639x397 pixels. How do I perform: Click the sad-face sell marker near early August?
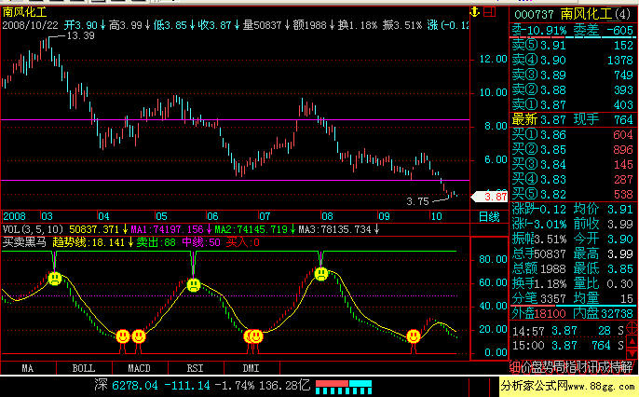[x=321, y=273]
